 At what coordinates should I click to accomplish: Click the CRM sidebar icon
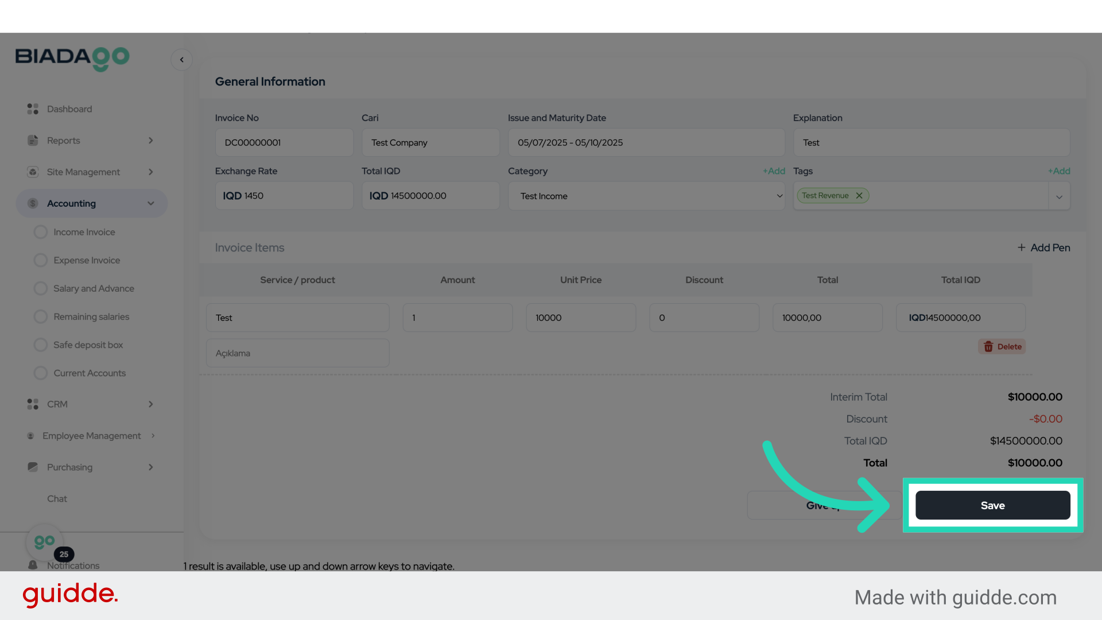(33, 404)
